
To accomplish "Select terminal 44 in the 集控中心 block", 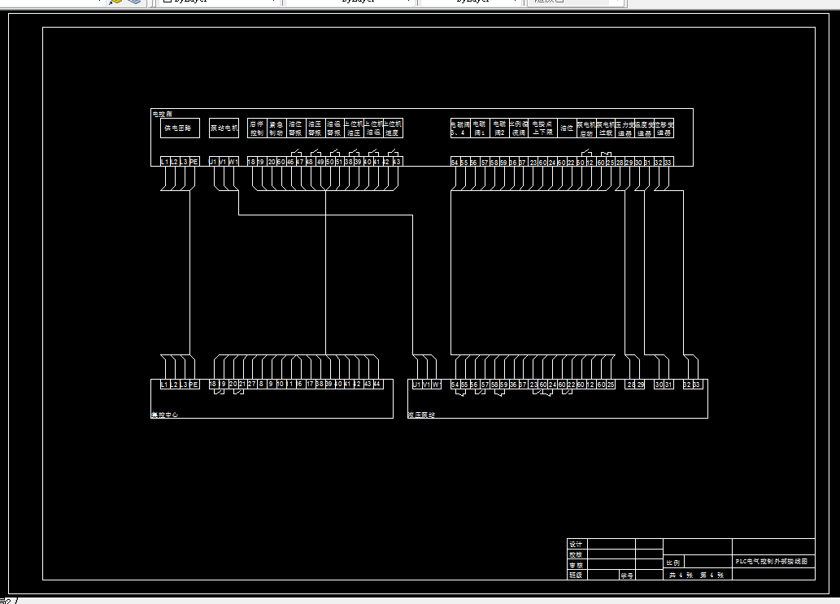I will (x=377, y=384).
